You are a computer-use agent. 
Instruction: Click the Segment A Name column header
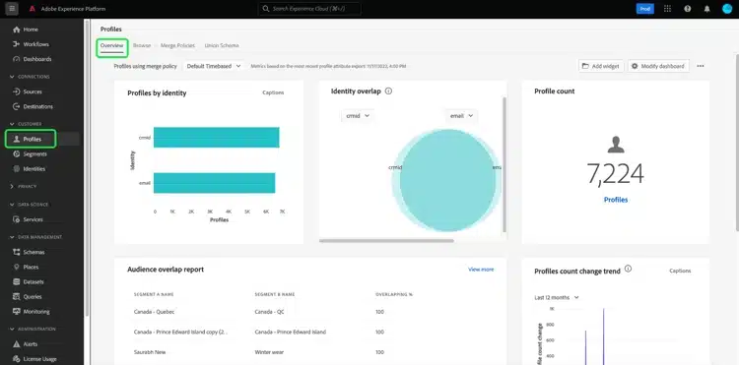pyautogui.click(x=154, y=294)
